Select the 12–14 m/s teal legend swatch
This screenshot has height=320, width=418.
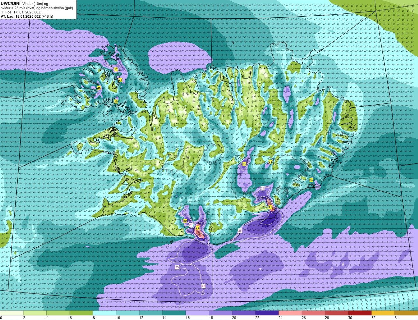pyautogui.click(x=151, y=313)
